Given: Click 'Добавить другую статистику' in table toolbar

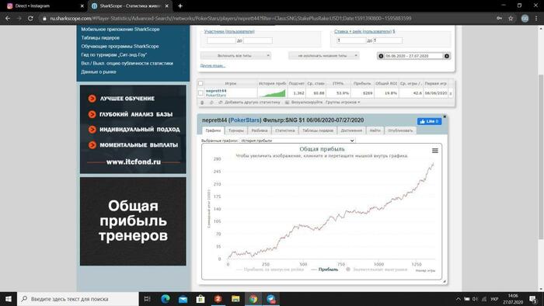Looking at the screenshot, I should coord(252,103).
